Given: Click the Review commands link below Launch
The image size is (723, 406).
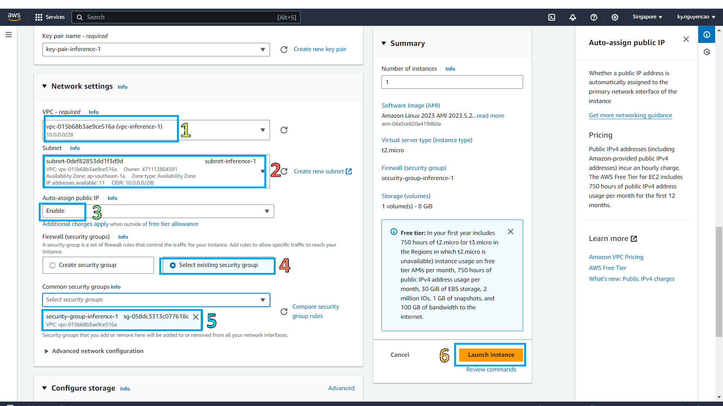Looking at the screenshot, I should 491,369.
